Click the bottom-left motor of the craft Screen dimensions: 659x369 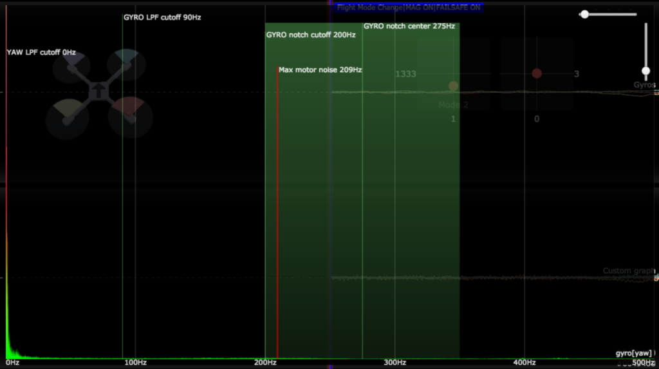68,119
